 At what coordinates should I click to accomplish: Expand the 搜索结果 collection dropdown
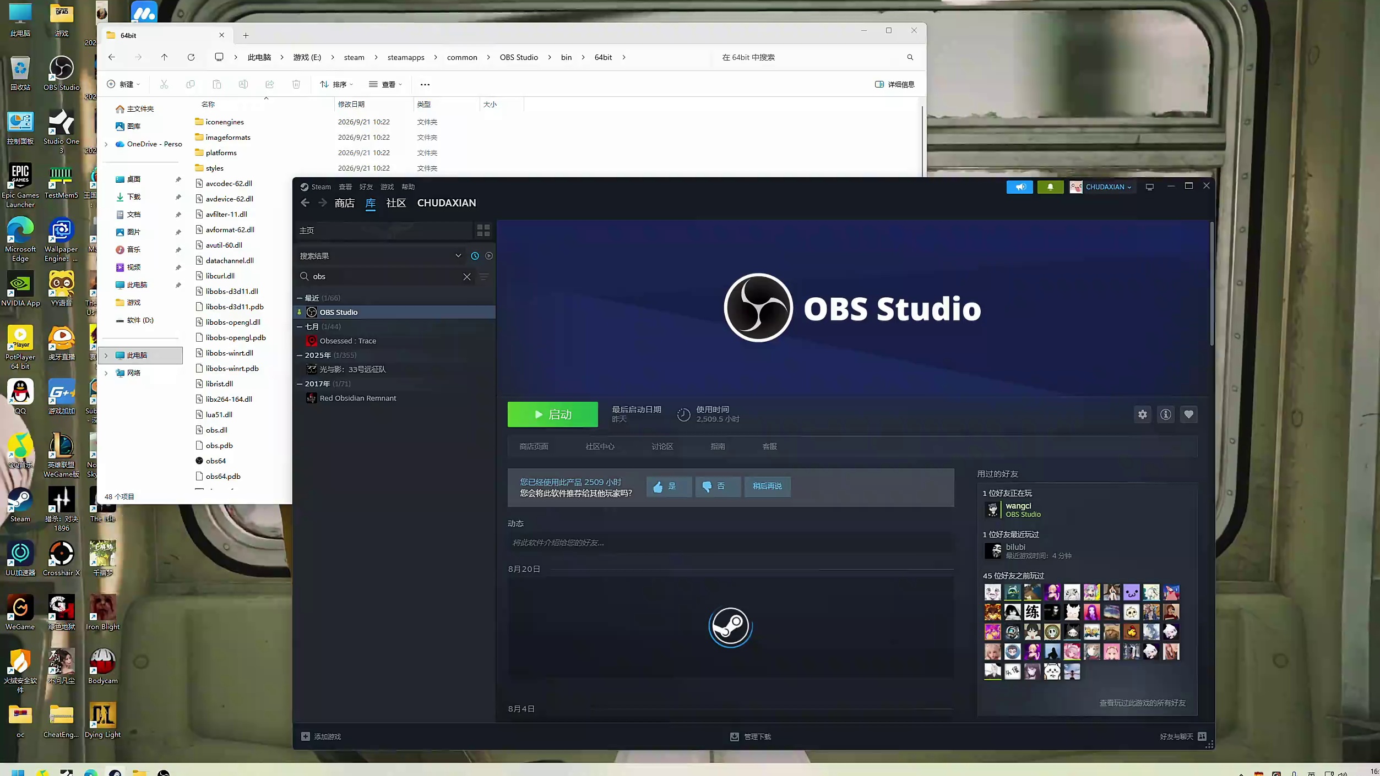[458, 256]
